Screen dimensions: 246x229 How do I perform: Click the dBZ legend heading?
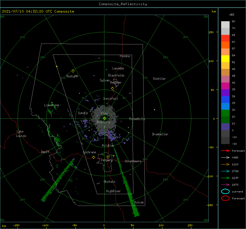pos(232,14)
